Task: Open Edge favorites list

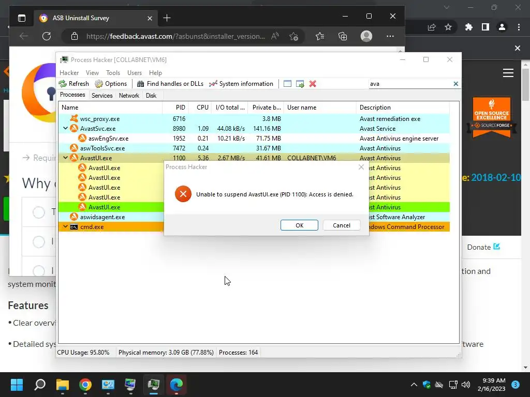Action: (x=320, y=36)
